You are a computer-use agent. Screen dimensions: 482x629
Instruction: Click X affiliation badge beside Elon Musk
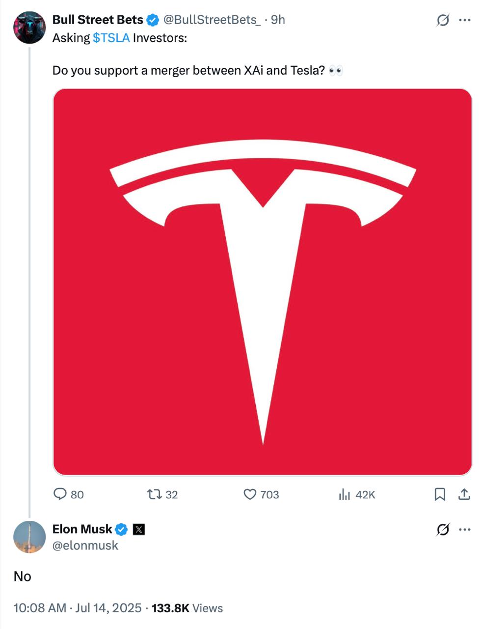tap(139, 530)
